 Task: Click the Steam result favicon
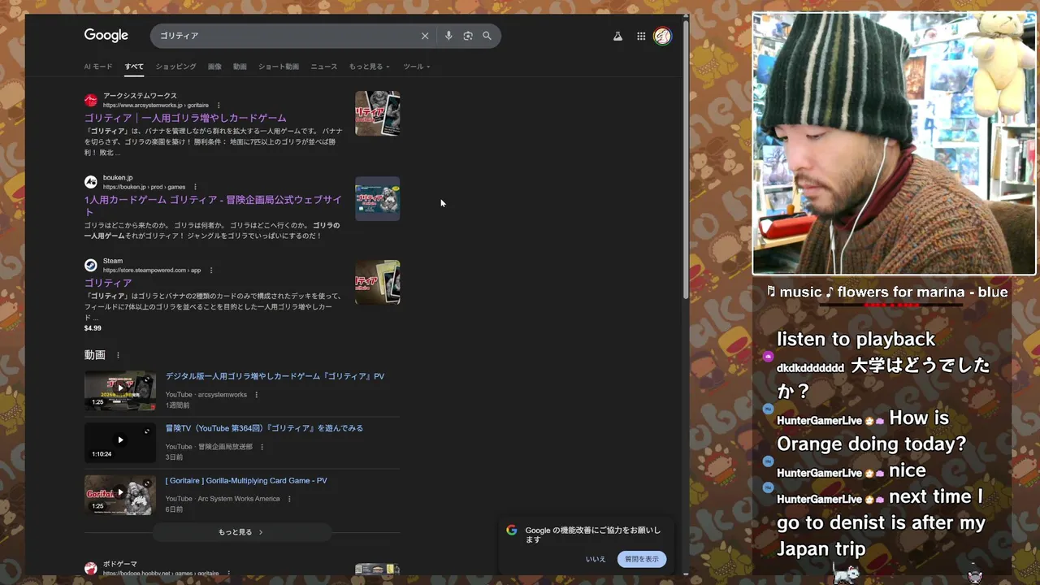click(x=91, y=265)
